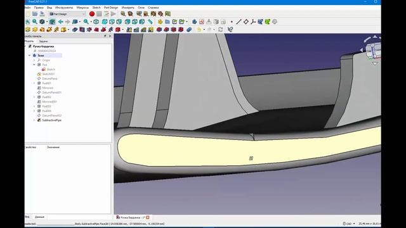The image size is (406, 228).
Task: Click the red create sketch icon
Action: [x=202, y=22]
